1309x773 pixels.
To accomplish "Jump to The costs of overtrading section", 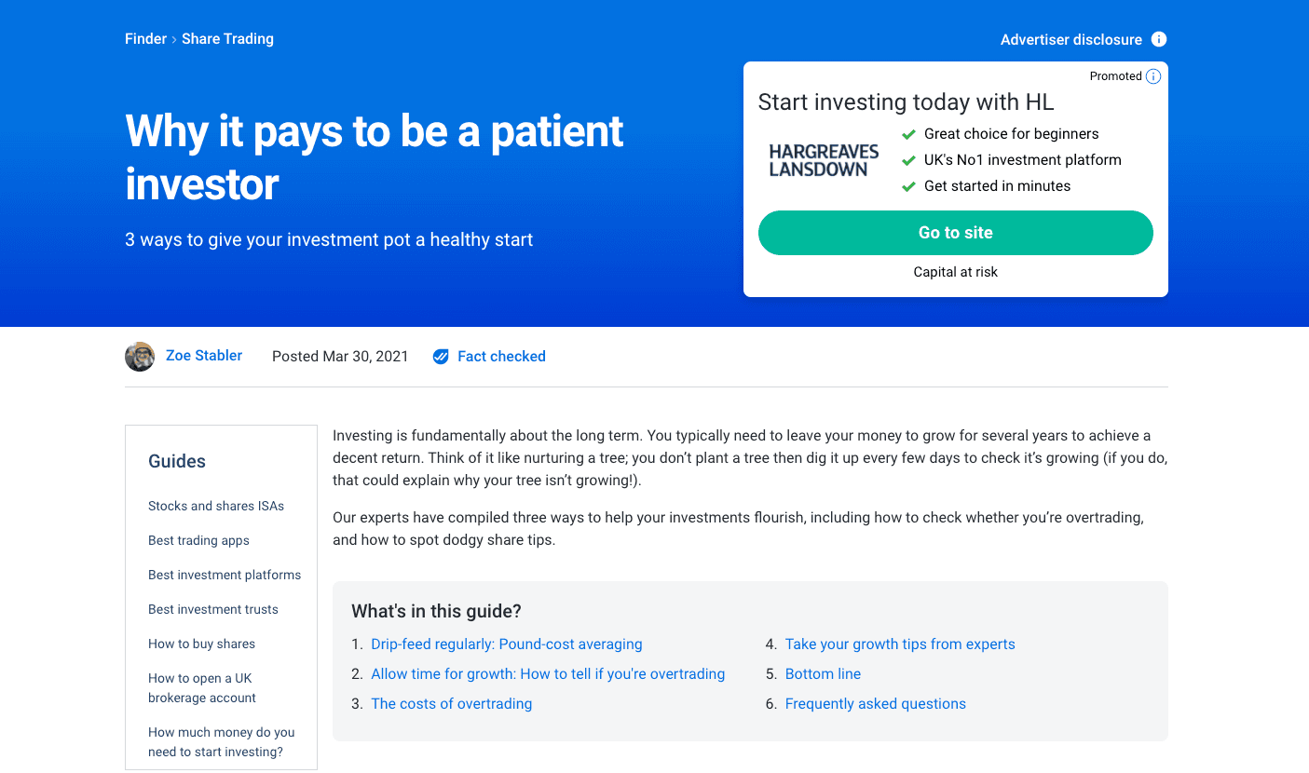I will click(x=452, y=704).
